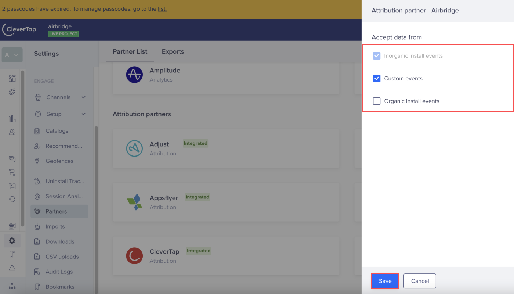Click the chat bubbles messages icon
514x294 pixels.
coord(12,159)
